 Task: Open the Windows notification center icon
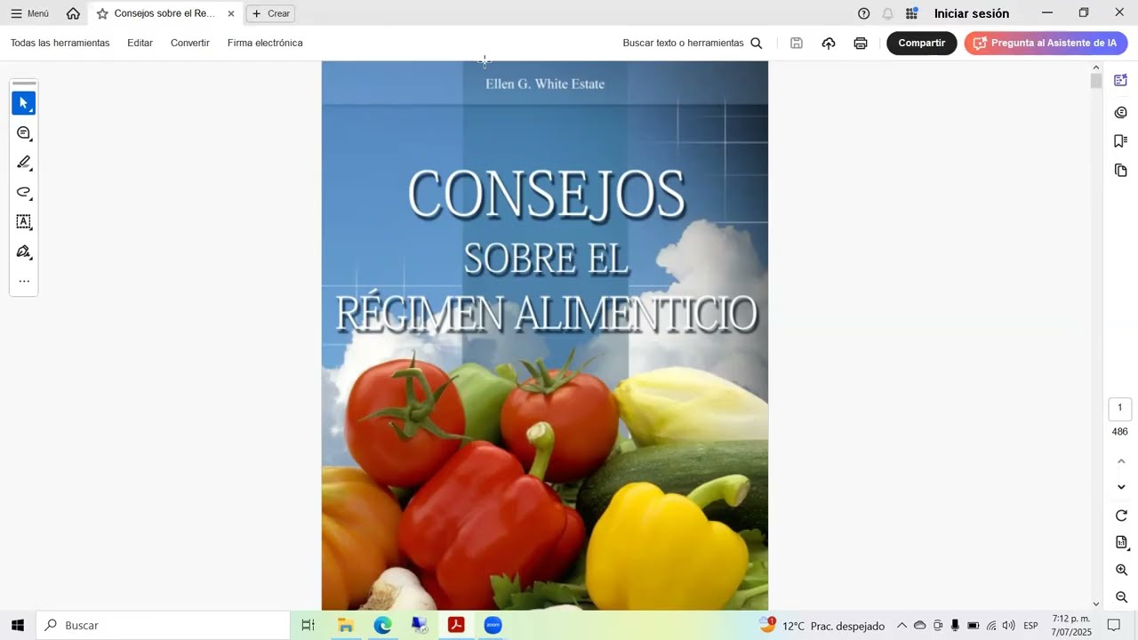(1114, 626)
